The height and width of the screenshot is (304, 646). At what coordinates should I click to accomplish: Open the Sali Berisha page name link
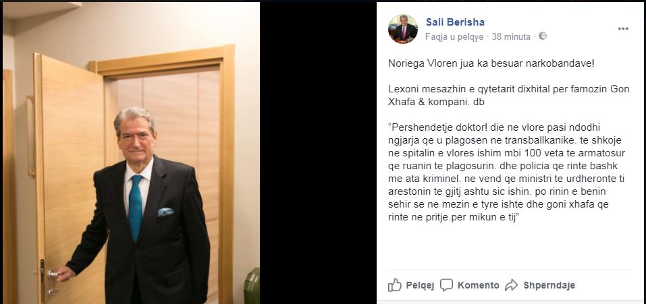(455, 22)
